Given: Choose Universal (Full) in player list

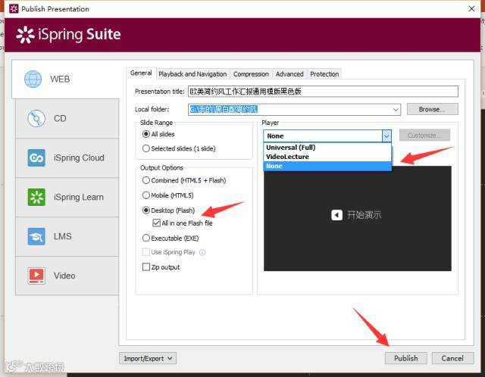Looking at the screenshot, I should point(327,148).
